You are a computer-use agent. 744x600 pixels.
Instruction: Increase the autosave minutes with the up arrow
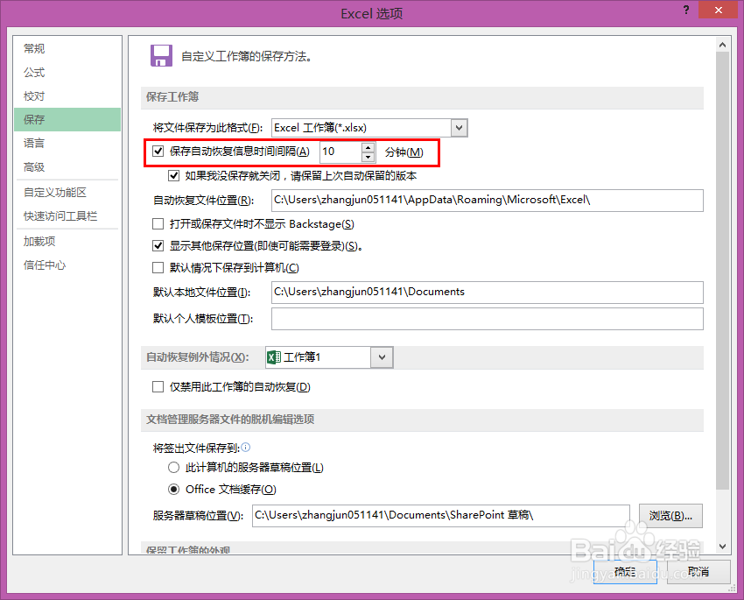click(368, 147)
